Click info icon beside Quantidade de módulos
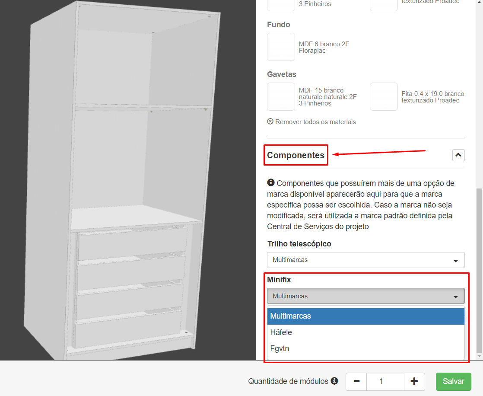 click(x=334, y=381)
